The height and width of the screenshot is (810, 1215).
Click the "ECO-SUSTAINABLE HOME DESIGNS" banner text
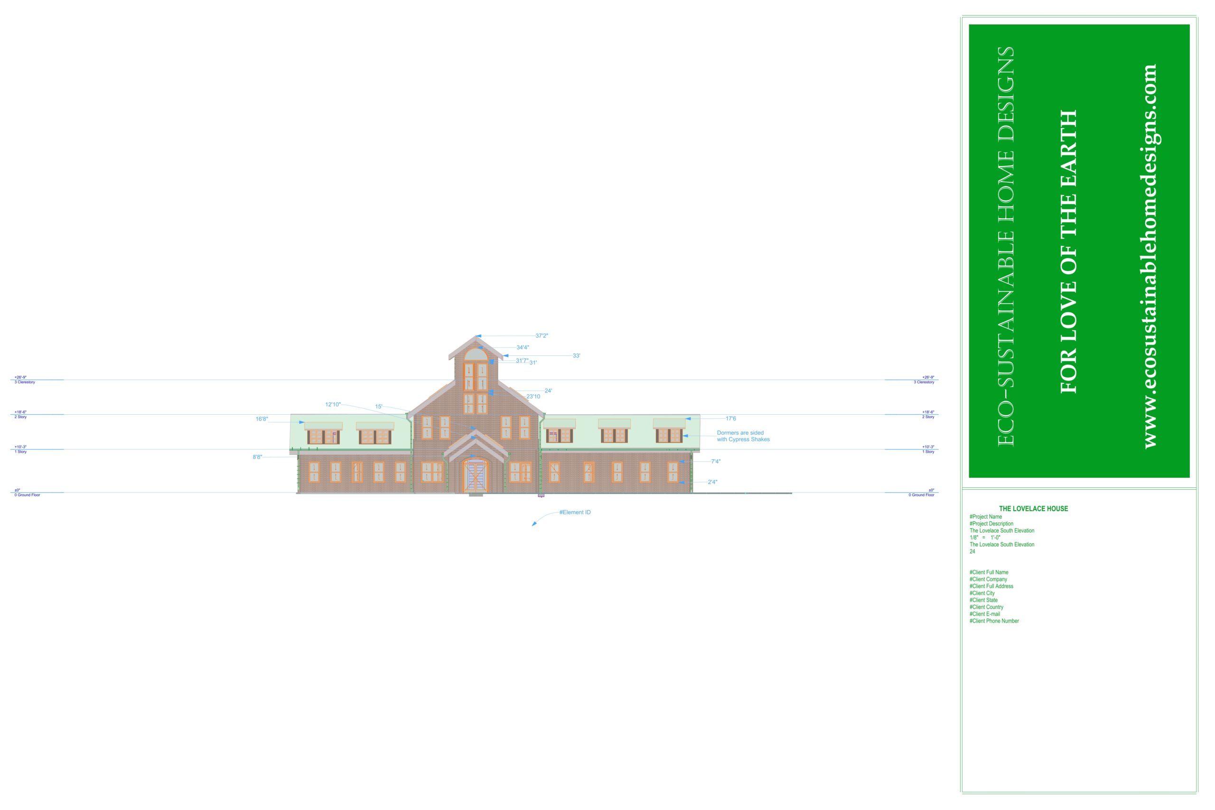(1005, 246)
